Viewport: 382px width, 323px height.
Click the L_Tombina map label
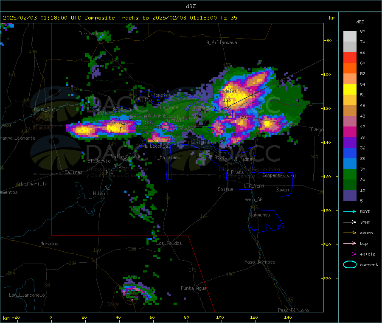point(160,95)
